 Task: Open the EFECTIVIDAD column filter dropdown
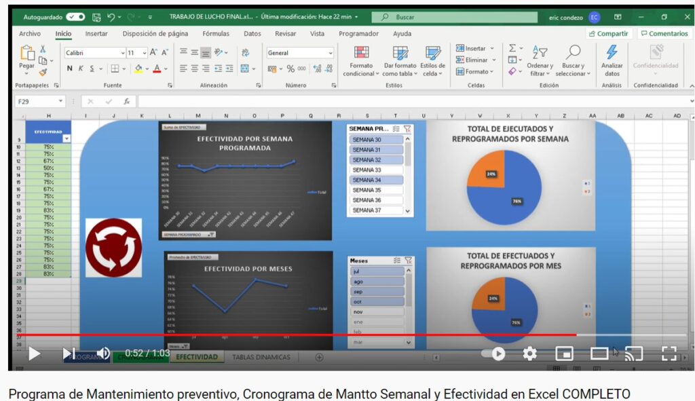67,138
